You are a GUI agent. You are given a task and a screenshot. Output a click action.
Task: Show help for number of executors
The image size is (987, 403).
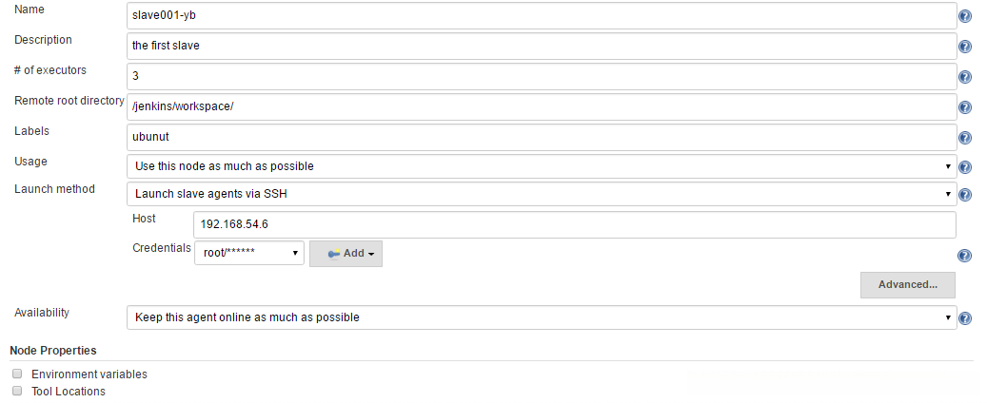click(x=965, y=77)
